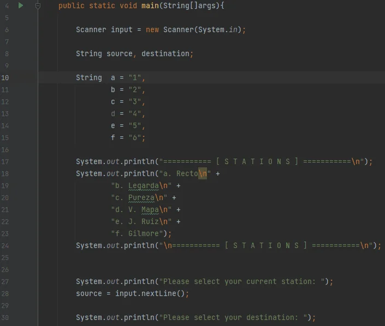Run main method via green gutter arrow
Screen dimensions: 385x326
coord(21,5)
